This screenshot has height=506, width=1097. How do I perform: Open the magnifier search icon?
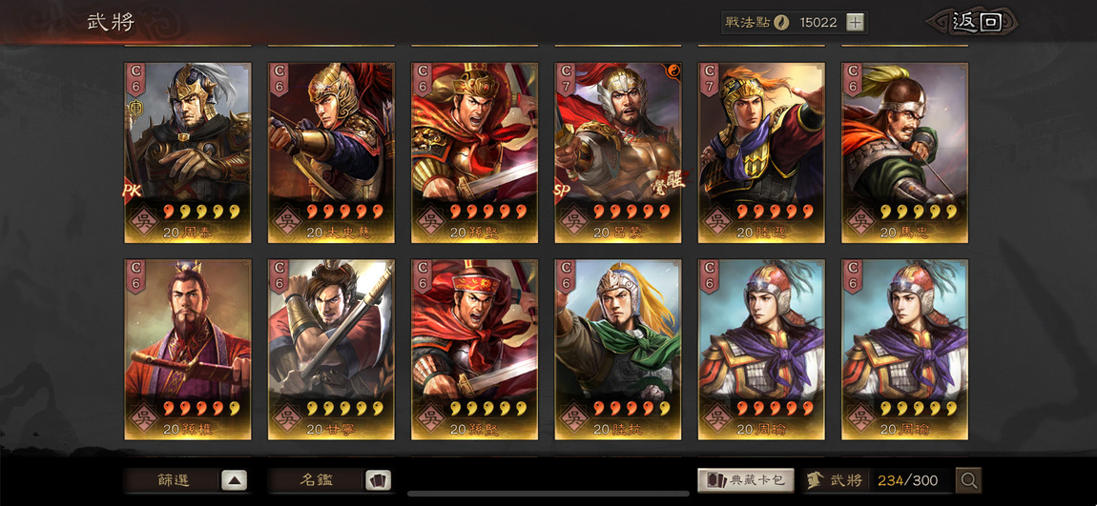click(969, 480)
